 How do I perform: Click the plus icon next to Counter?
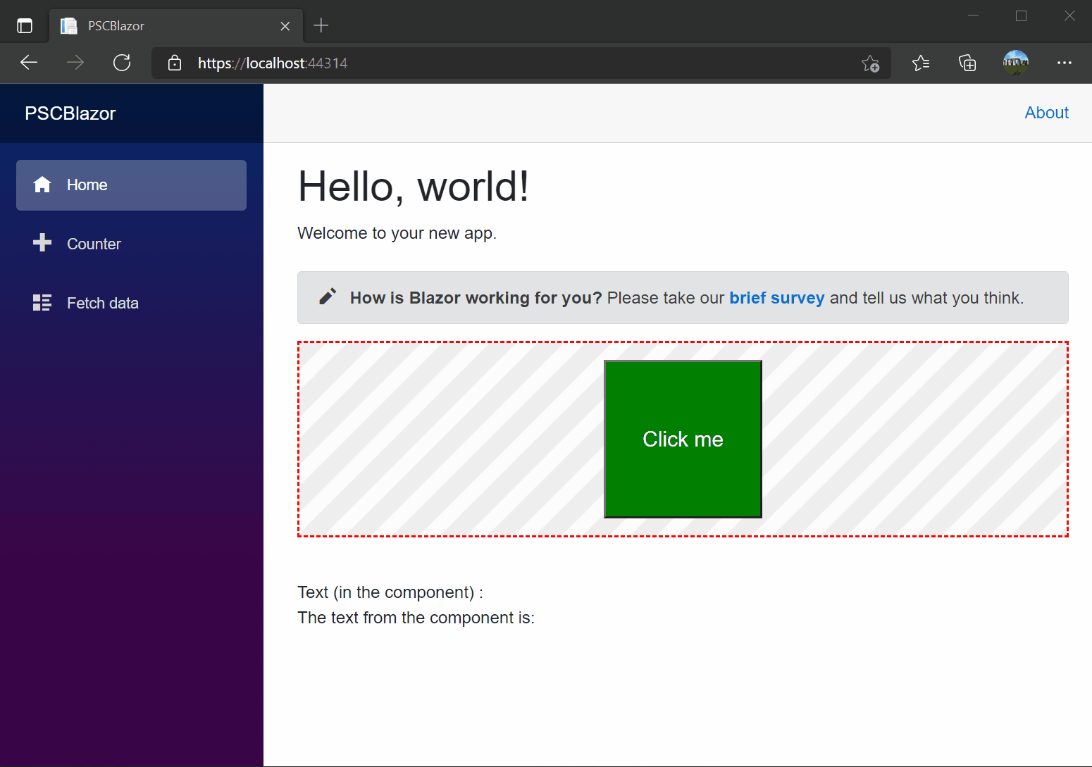[42, 243]
